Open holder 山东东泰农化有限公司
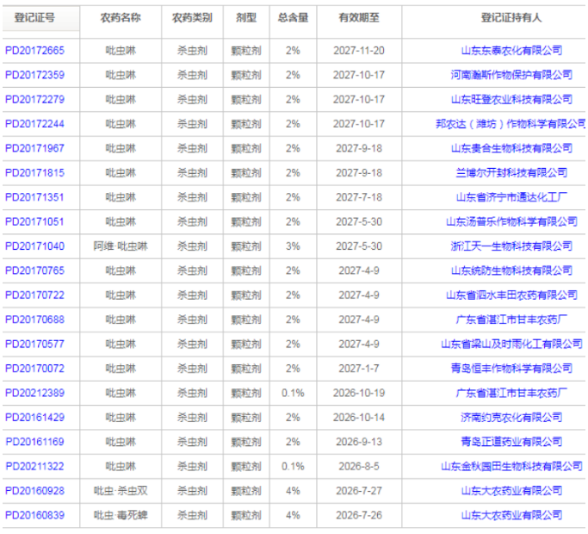This screenshot has height=534, width=588. [x=511, y=50]
